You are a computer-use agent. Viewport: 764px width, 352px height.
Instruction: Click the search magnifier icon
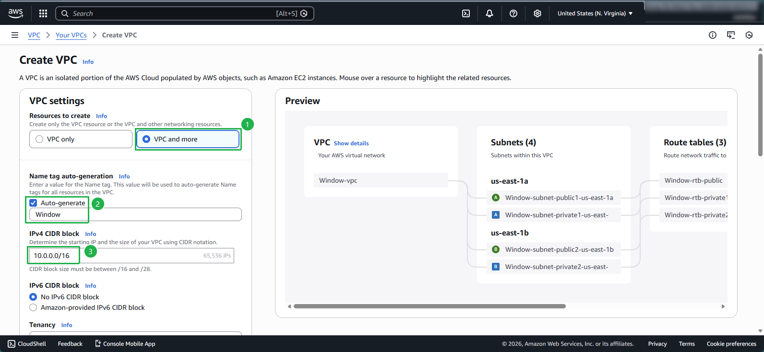click(x=65, y=13)
